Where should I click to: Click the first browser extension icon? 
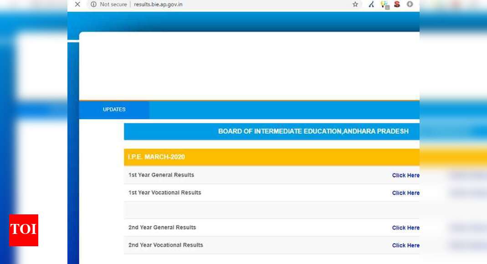(x=371, y=5)
